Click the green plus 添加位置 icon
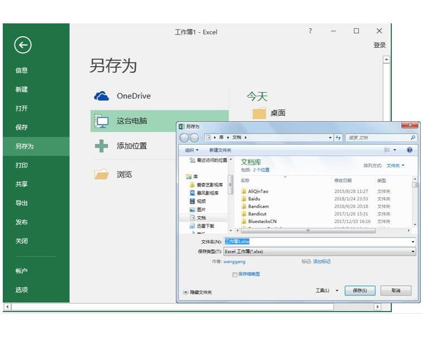423x341 pixels. [x=101, y=146]
